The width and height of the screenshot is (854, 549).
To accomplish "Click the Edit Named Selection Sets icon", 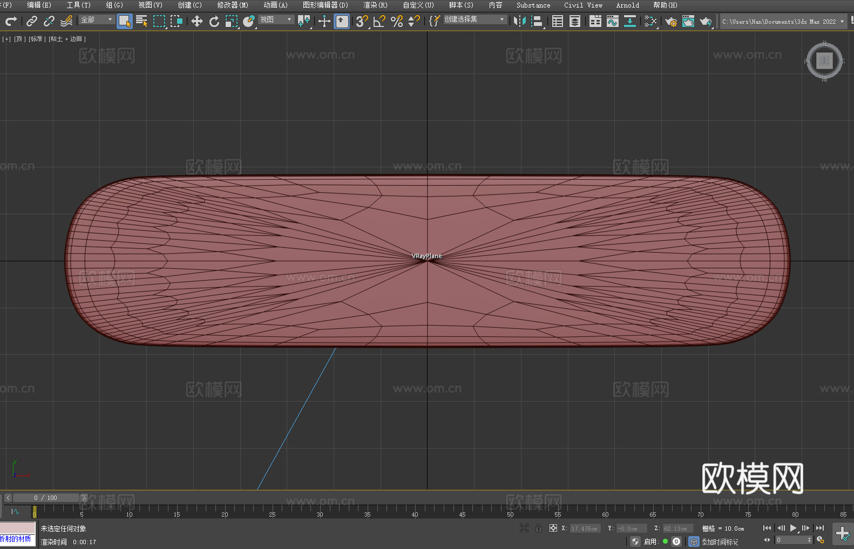I will tap(435, 21).
